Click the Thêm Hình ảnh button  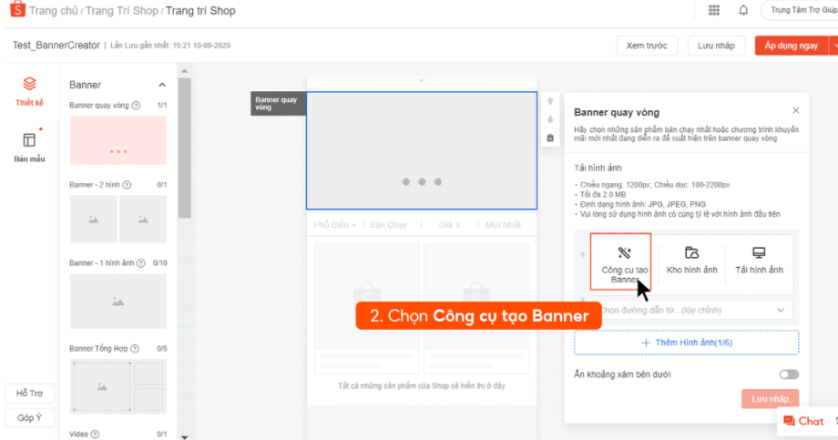[686, 343]
